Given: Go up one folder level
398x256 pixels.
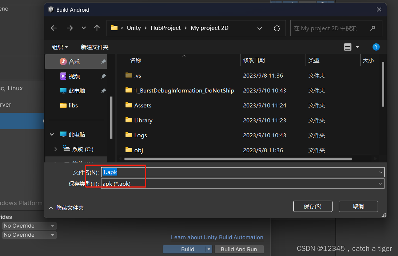Looking at the screenshot, I should (97, 28).
